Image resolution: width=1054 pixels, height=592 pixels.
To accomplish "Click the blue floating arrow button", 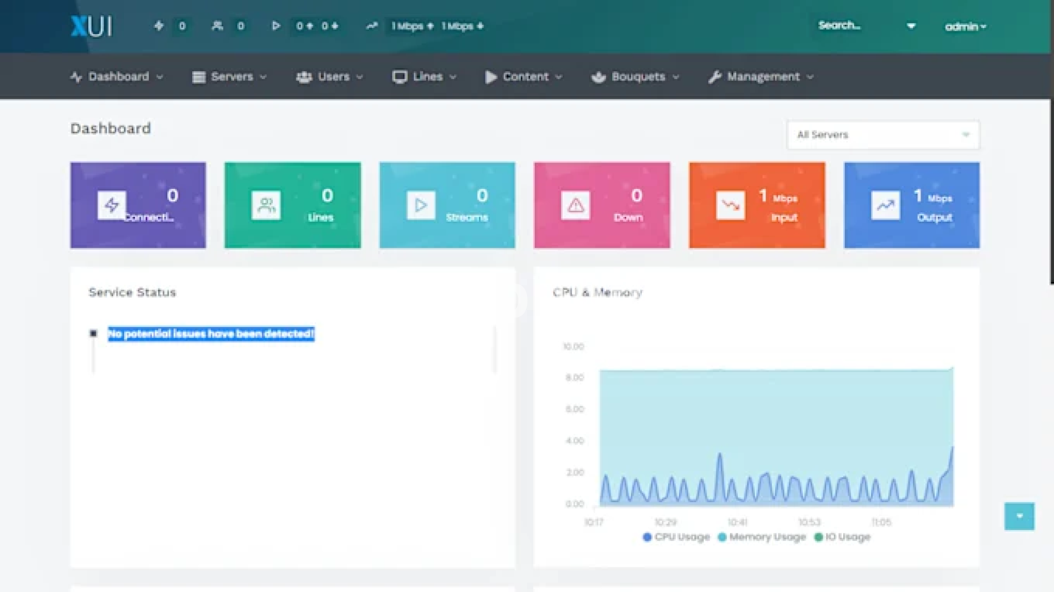I will (1019, 516).
